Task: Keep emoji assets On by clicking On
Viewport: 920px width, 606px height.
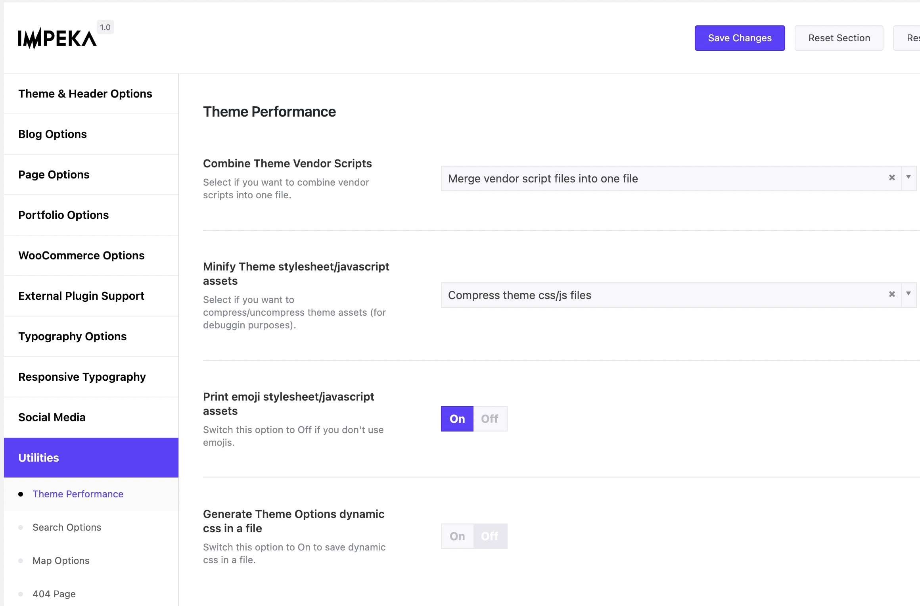Action: [x=456, y=419]
